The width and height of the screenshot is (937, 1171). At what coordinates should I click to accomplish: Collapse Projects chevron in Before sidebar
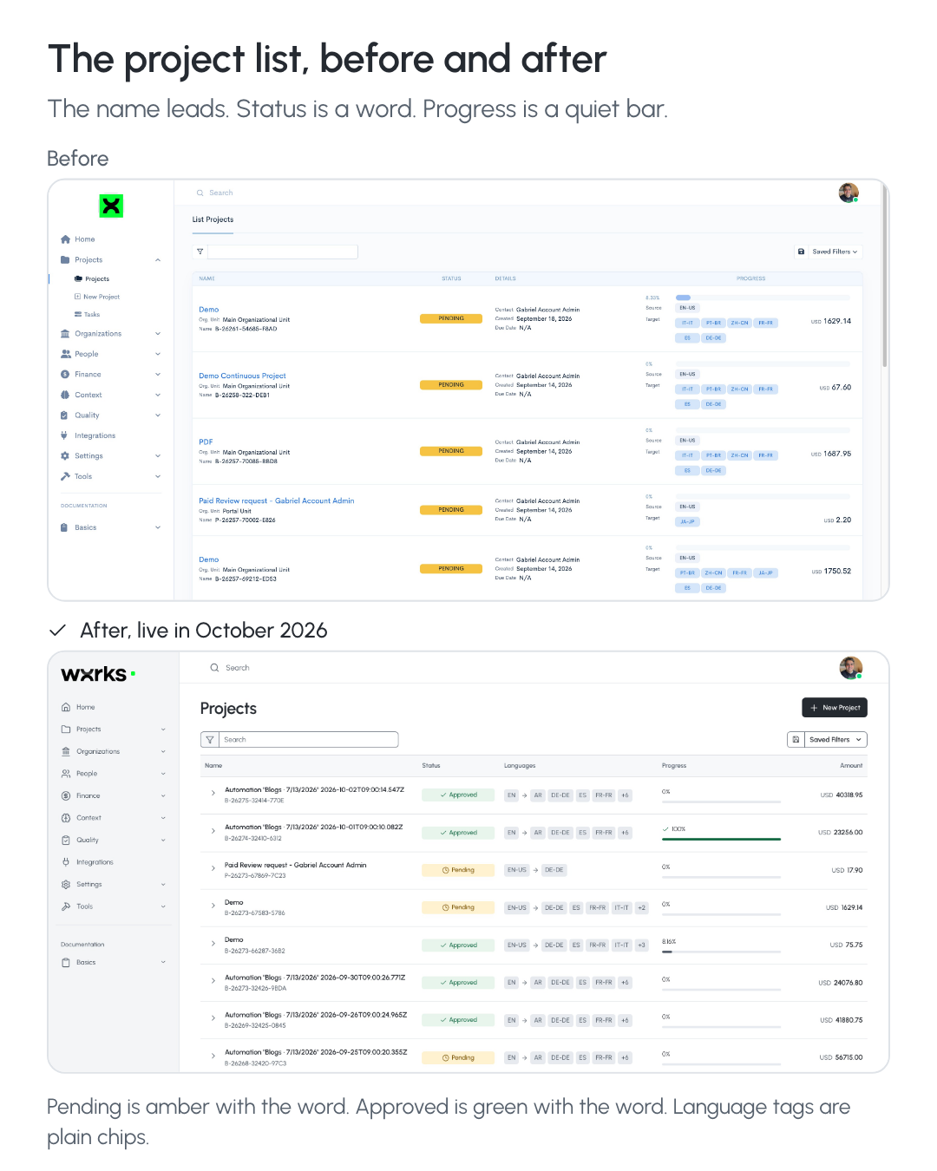tap(158, 260)
